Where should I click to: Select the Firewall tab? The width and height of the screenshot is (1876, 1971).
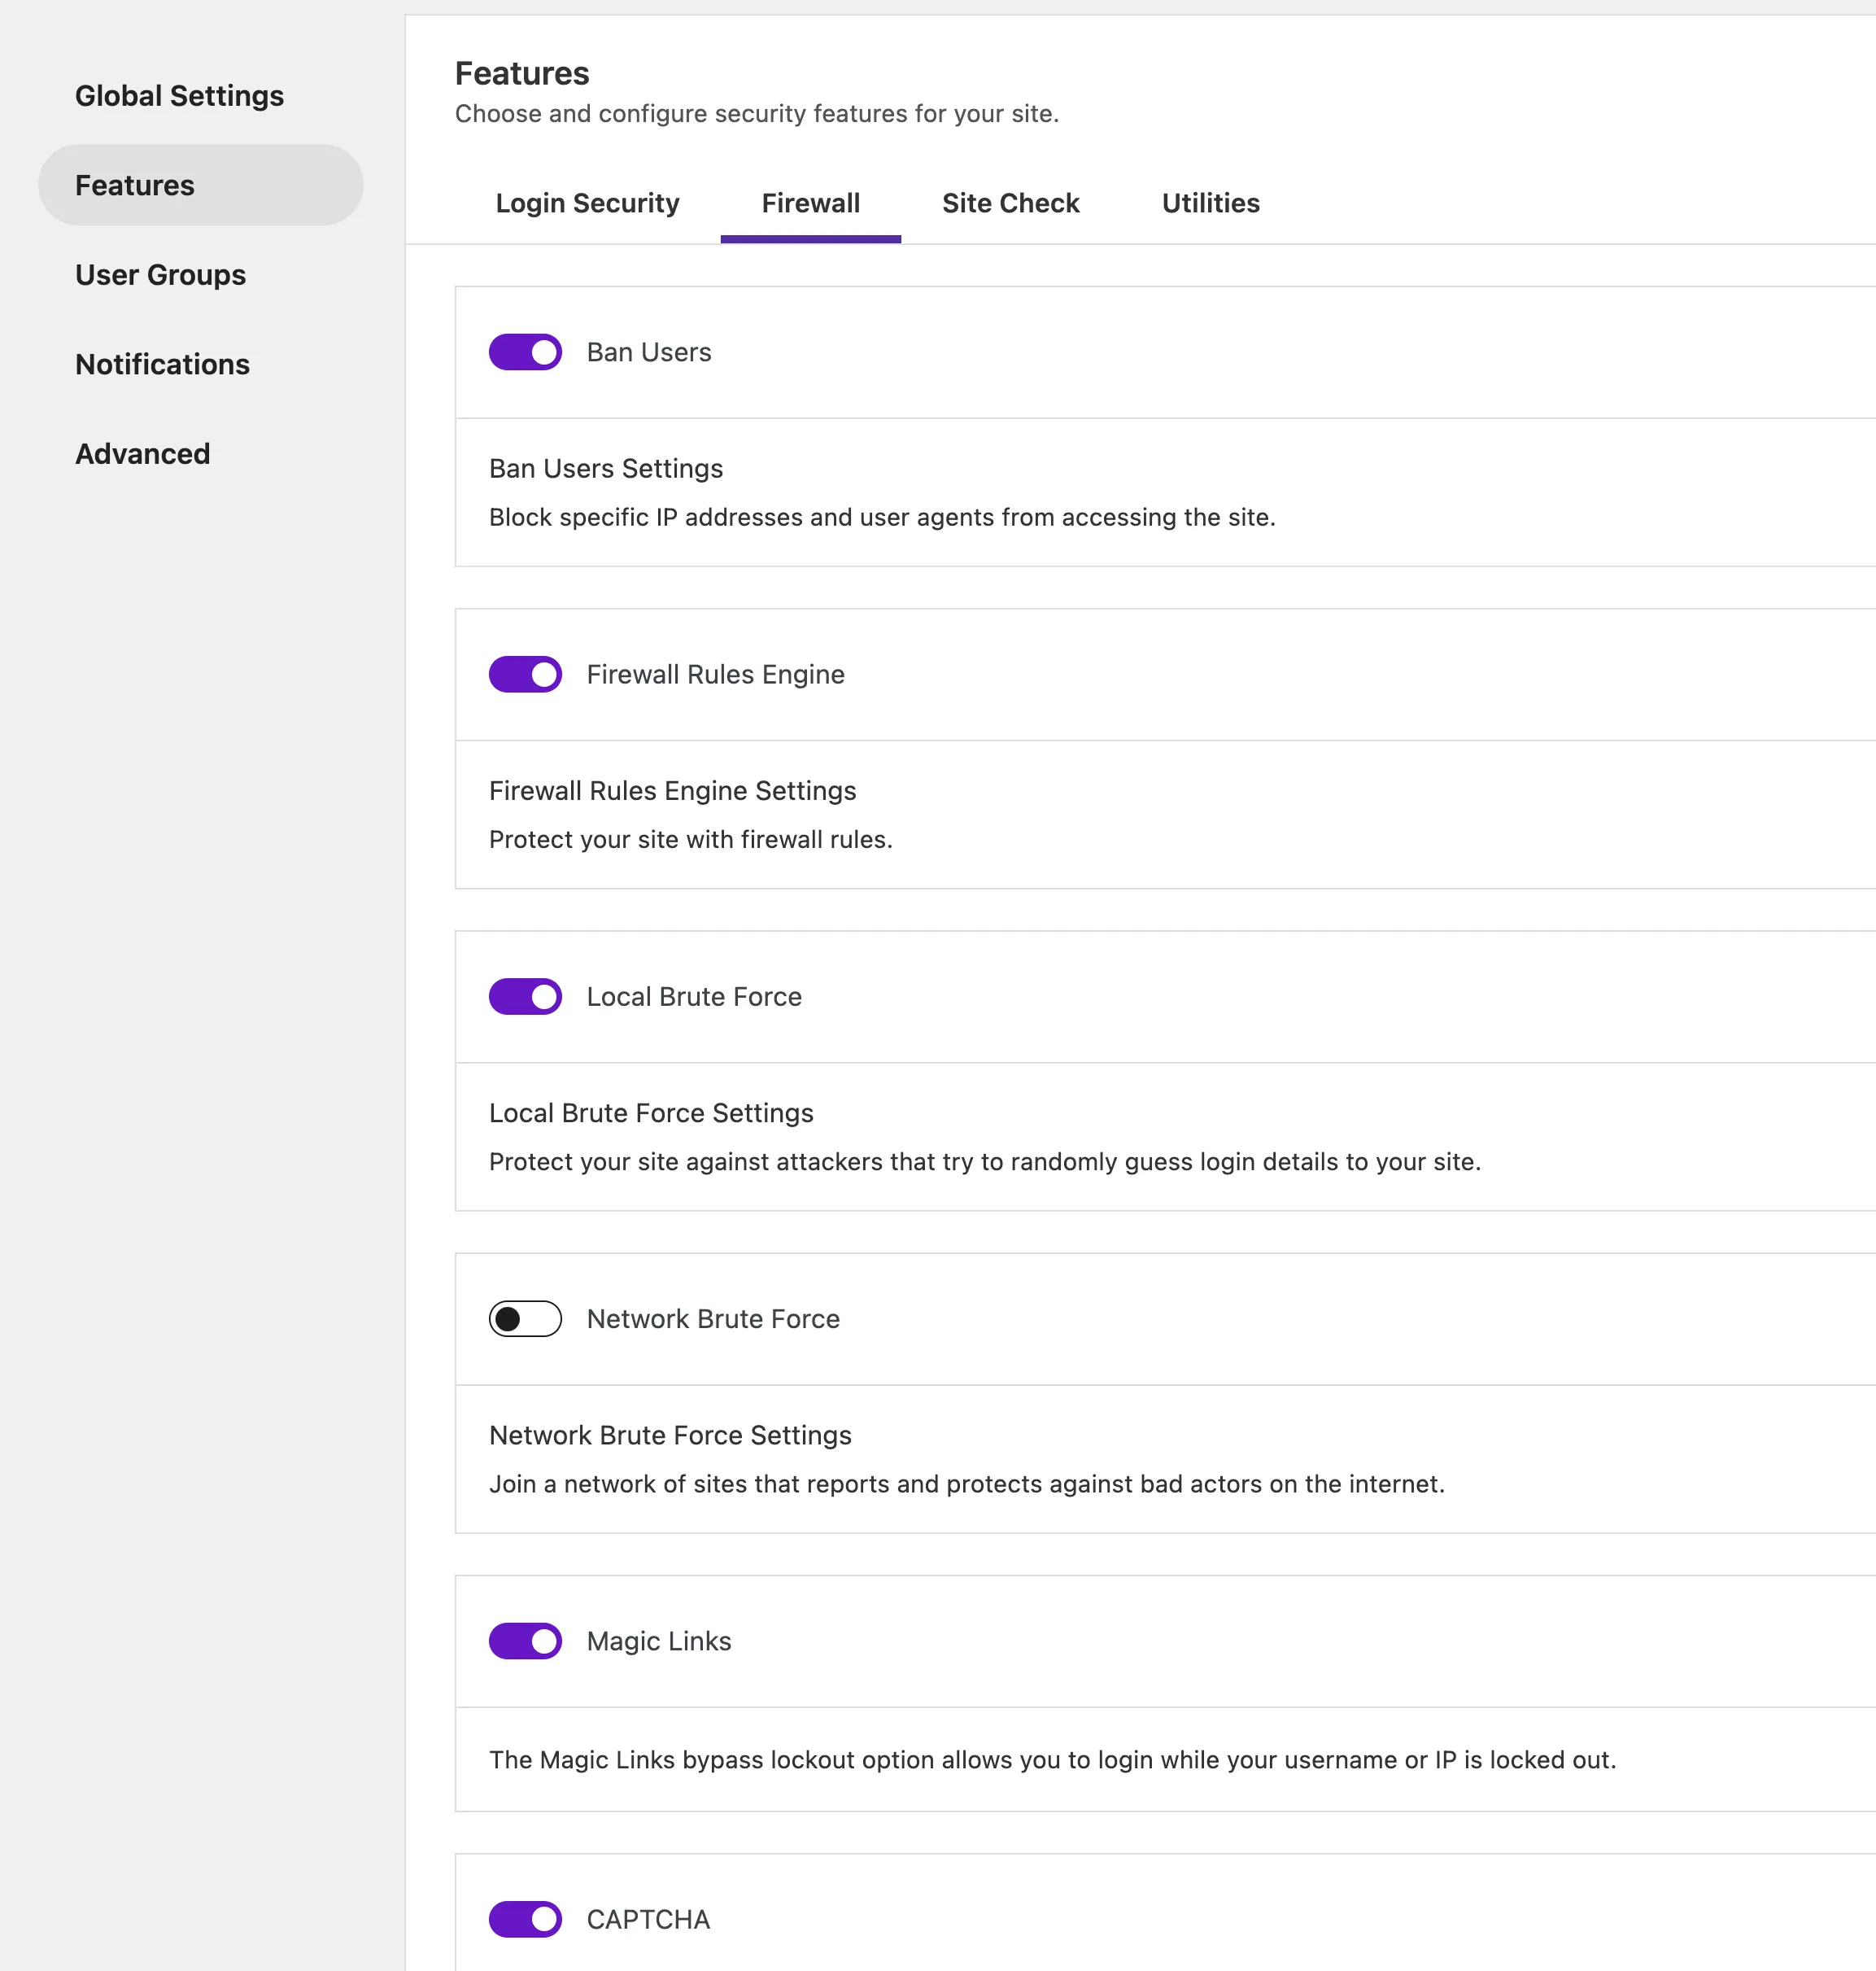tap(810, 203)
